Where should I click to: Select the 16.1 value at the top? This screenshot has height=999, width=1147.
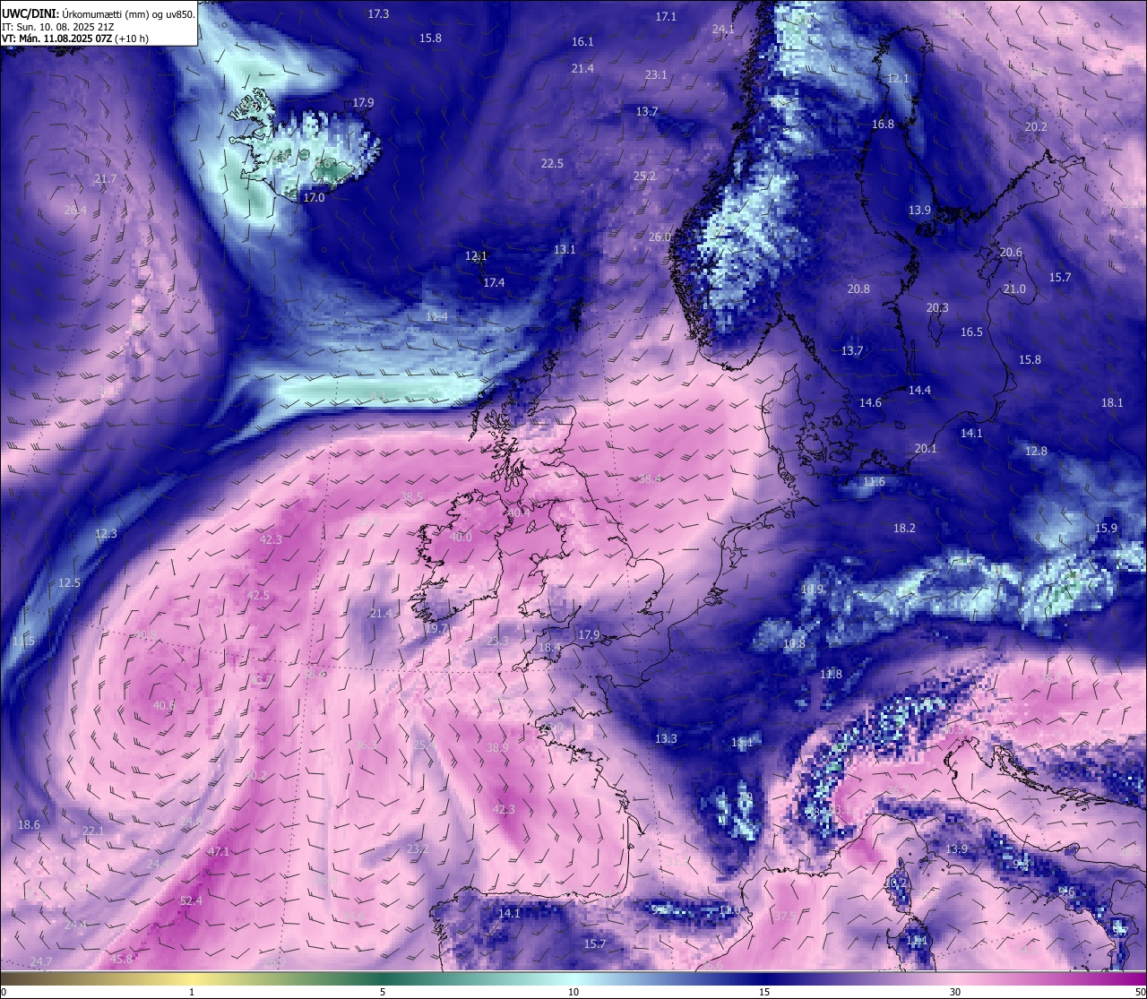(x=582, y=41)
